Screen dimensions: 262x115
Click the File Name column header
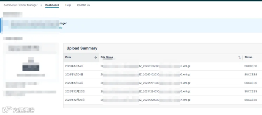tap(107, 57)
